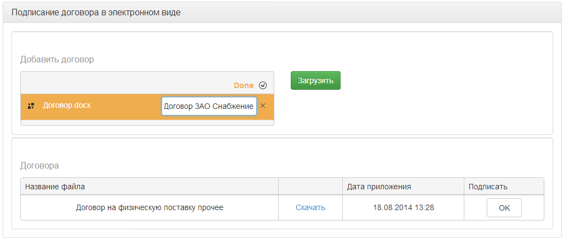Click the Done checkmark circle icon
This screenshot has height=238, width=564.
(x=263, y=85)
